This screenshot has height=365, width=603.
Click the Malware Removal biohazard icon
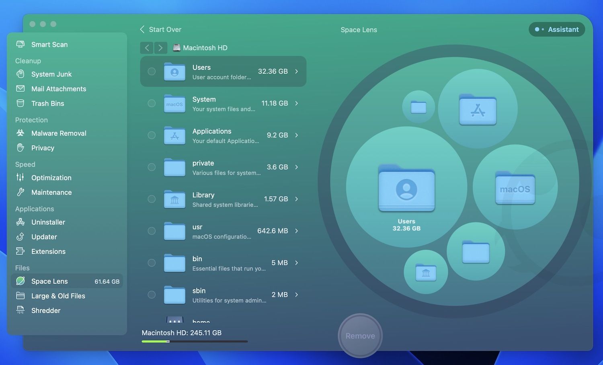(x=20, y=133)
